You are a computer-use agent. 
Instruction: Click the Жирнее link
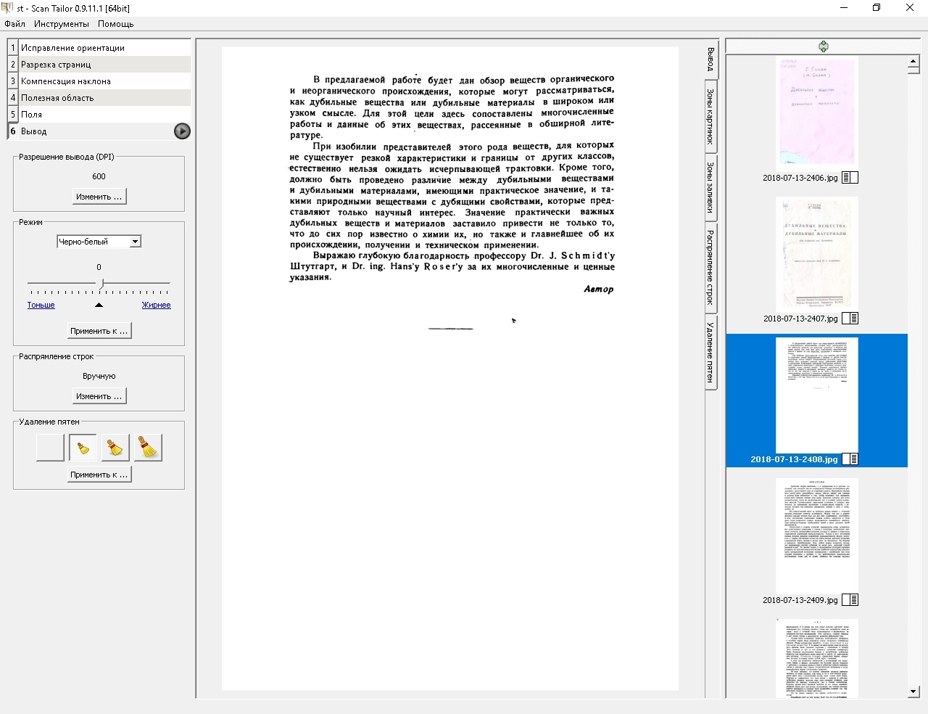coord(157,305)
